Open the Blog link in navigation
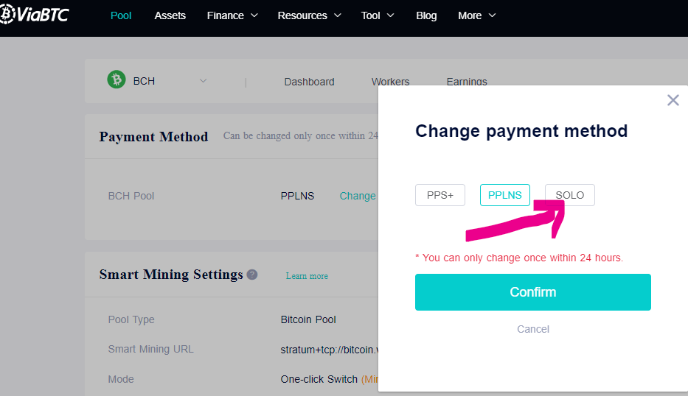This screenshot has height=396, width=688. click(x=426, y=15)
